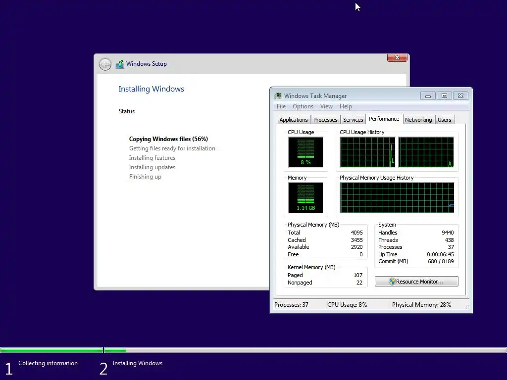Open the File menu in Task Manager
Image resolution: width=507 pixels, height=380 pixels.
click(281, 106)
